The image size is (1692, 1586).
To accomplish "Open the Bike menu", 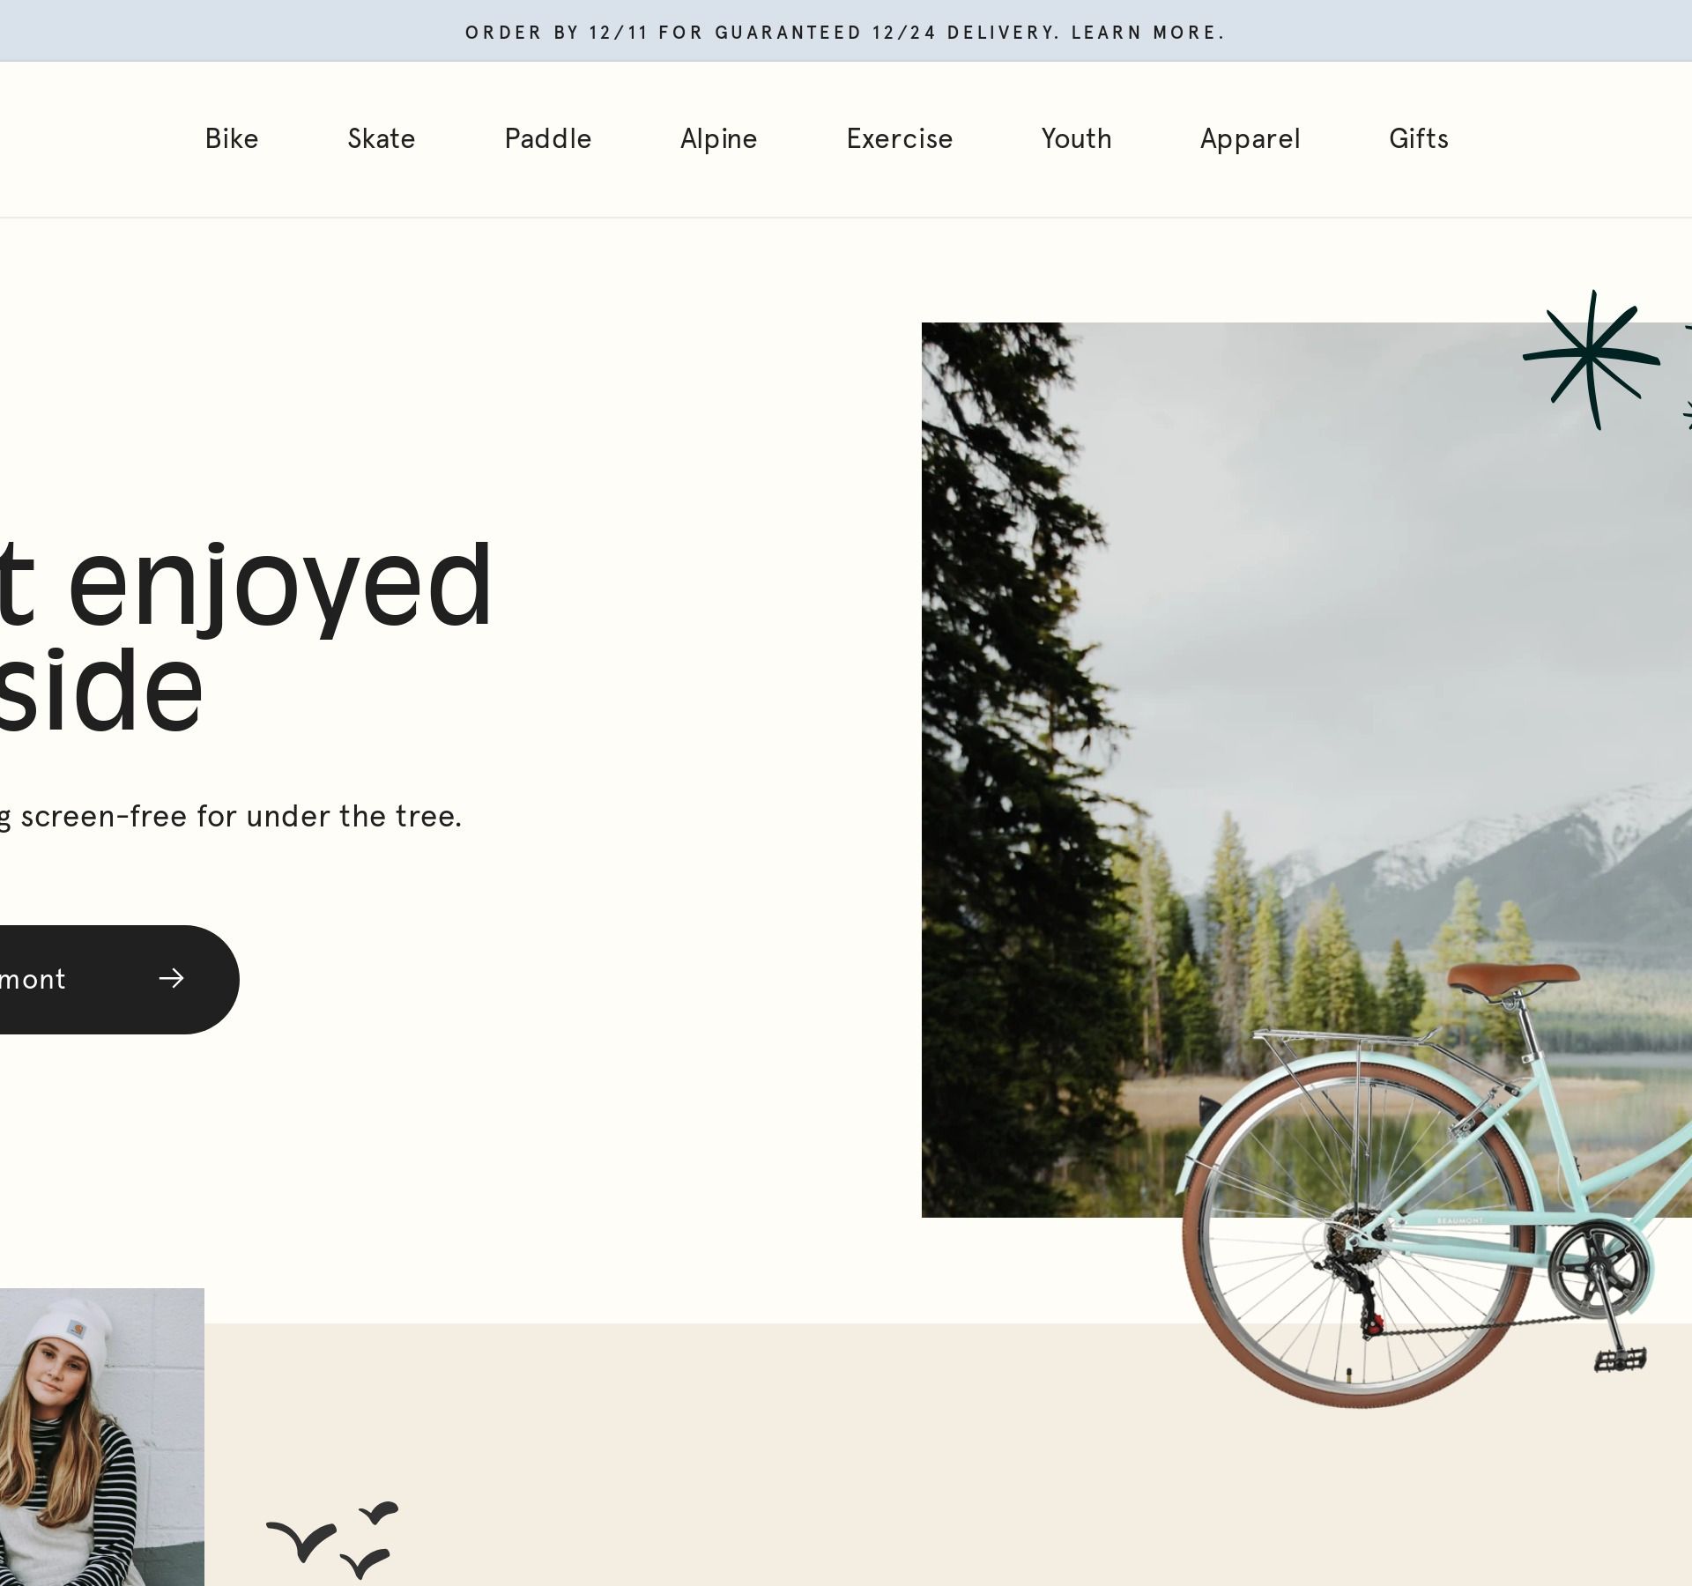I will coord(232,139).
